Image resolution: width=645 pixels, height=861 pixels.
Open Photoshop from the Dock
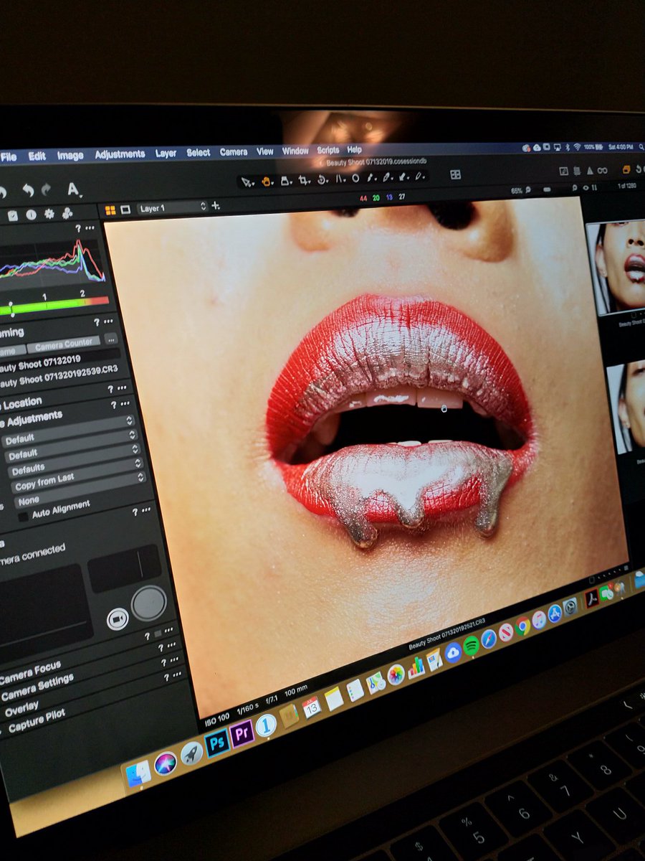[x=217, y=742]
